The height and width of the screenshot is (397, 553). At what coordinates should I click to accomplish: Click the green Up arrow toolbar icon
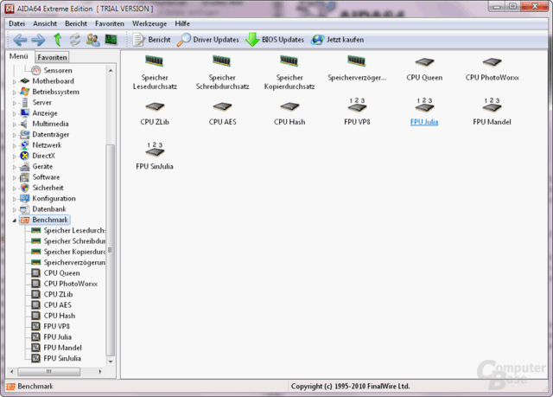tap(58, 40)
